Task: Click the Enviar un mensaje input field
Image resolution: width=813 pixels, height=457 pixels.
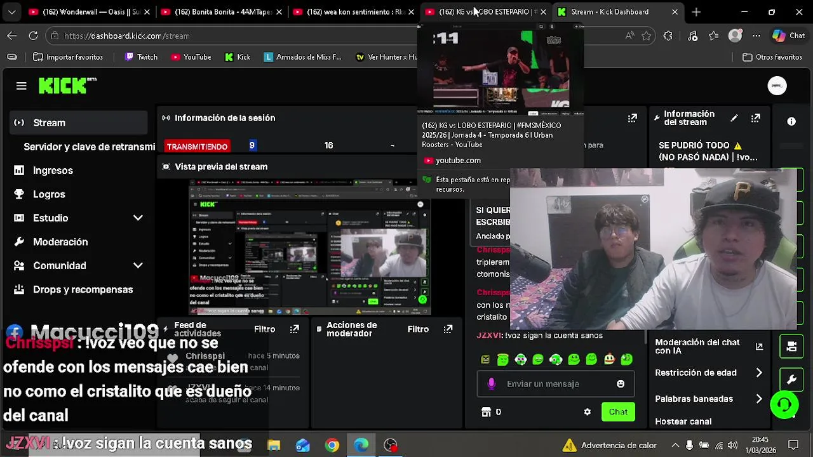Action: click(555, 384)
